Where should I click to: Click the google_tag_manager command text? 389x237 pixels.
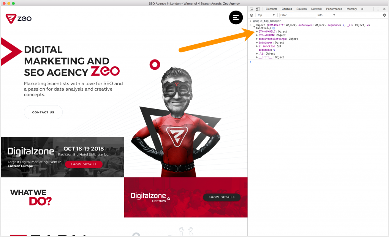point(267,21)
